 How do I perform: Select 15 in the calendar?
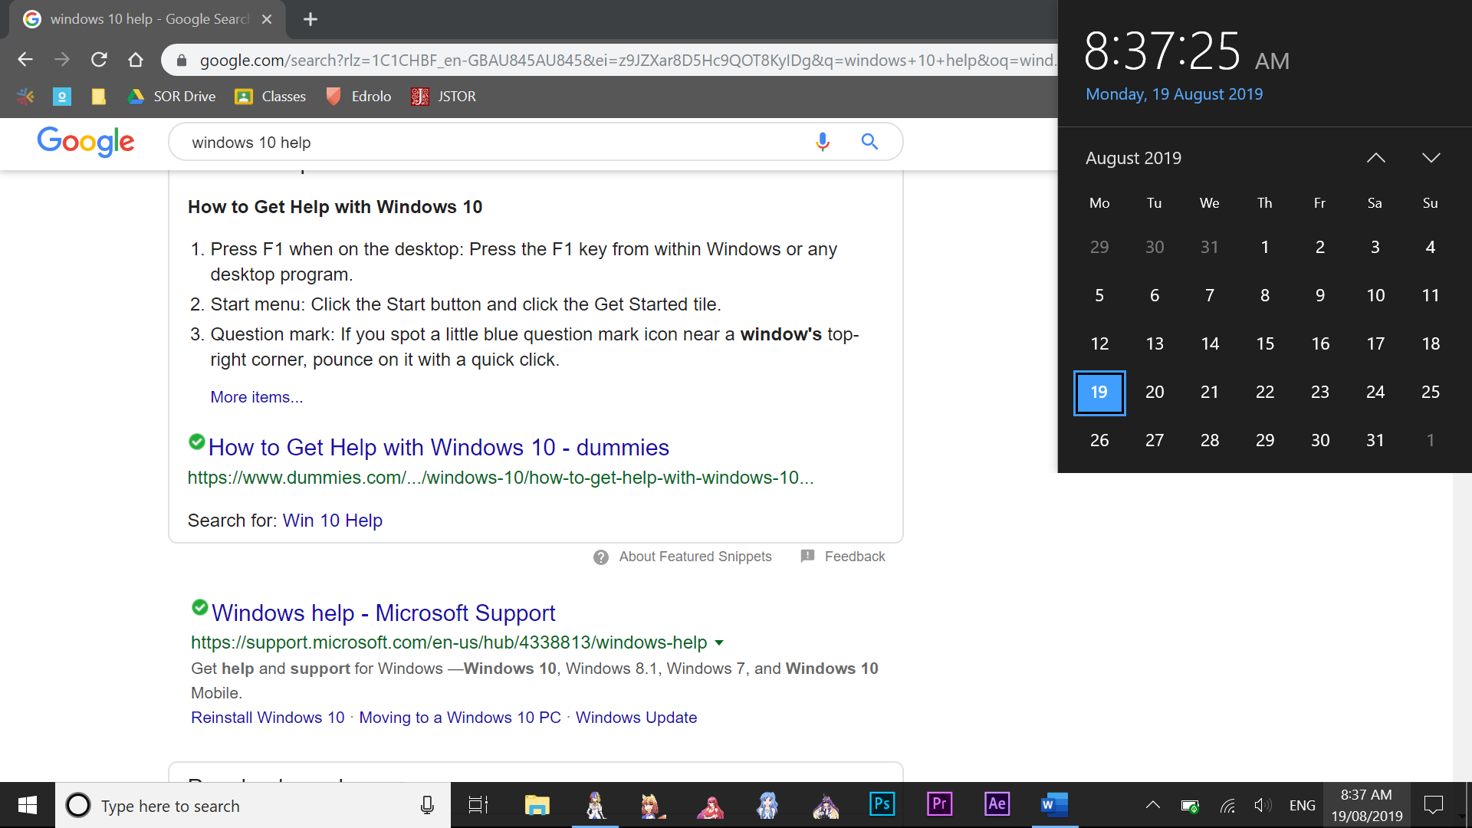pos(1265,344)
